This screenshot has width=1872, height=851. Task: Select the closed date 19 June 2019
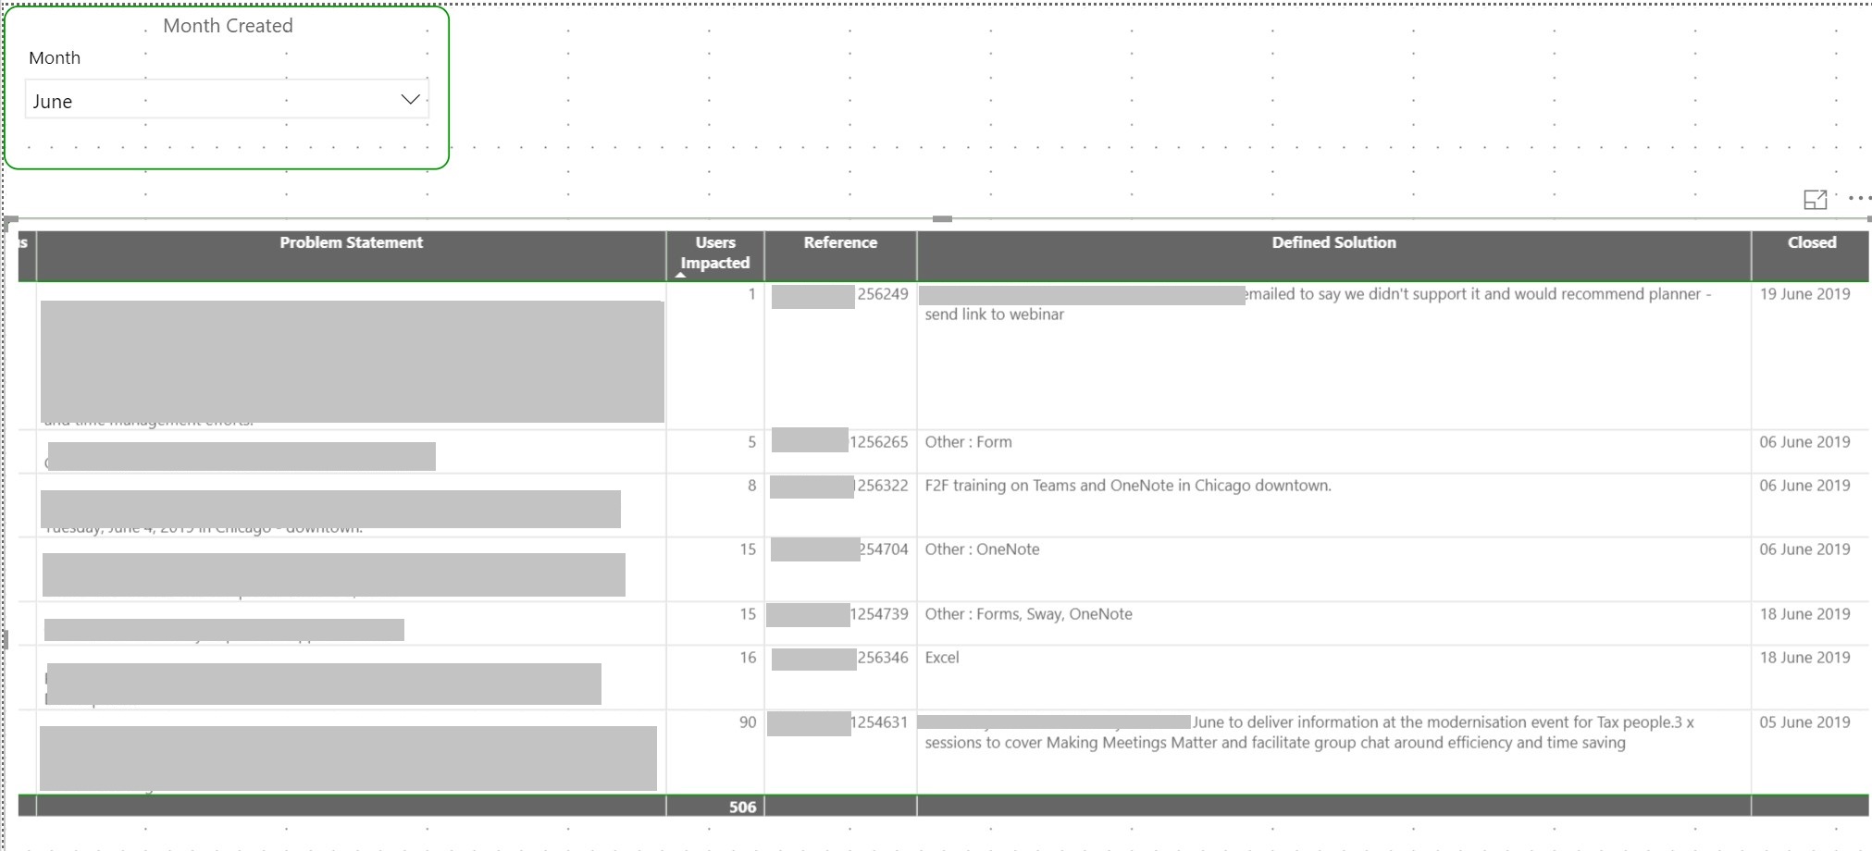click(1804, 294)
